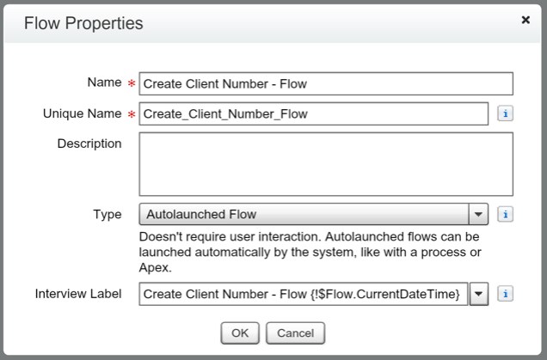The height and width of the screenshot is (360, 547).
Task: Click inside the empty Description text area
Action: click(325, 164)
